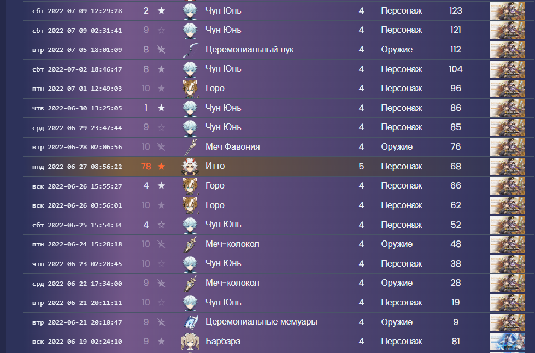
Task: Click crossed-out star in Церемониальный лук row
Action: click(x=161, y=50)
